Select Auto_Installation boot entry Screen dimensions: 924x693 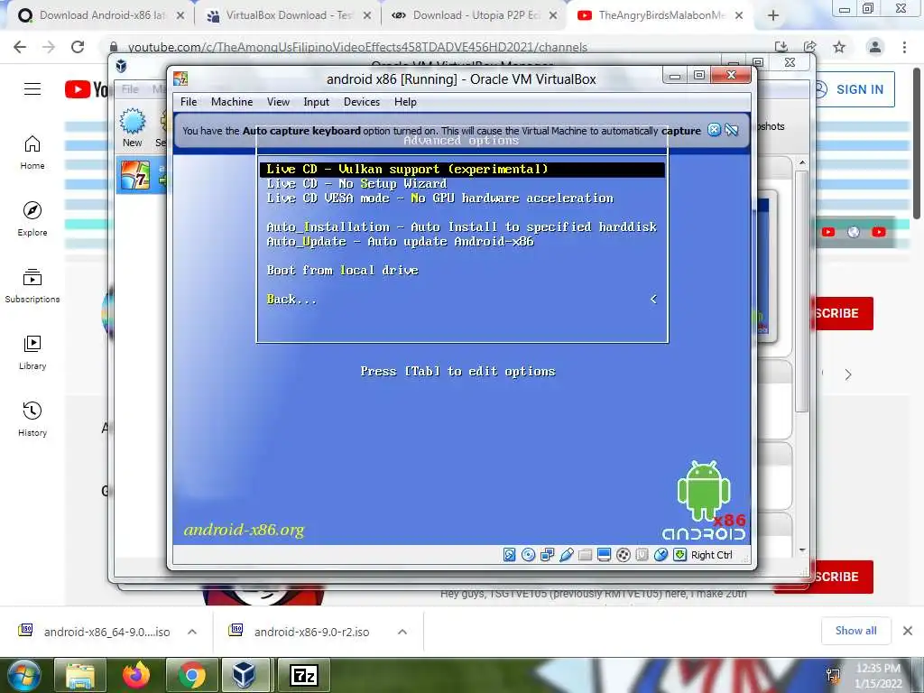(461, 226)
